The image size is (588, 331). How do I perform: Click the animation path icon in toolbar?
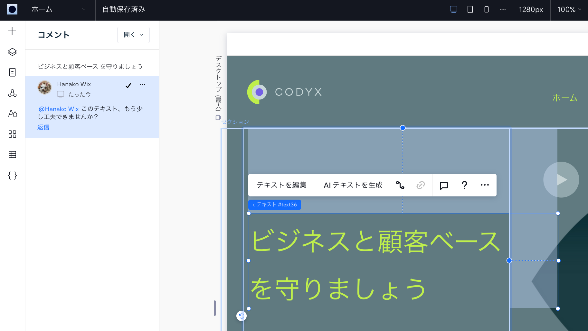[x=400, y=185]
